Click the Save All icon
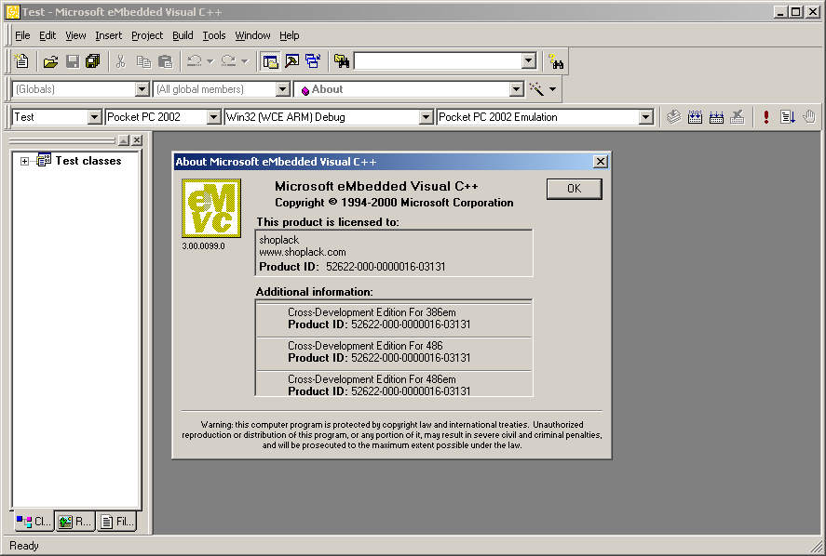Image resolution: width=826 pixels, height=556 pixels. pos(93,61)
